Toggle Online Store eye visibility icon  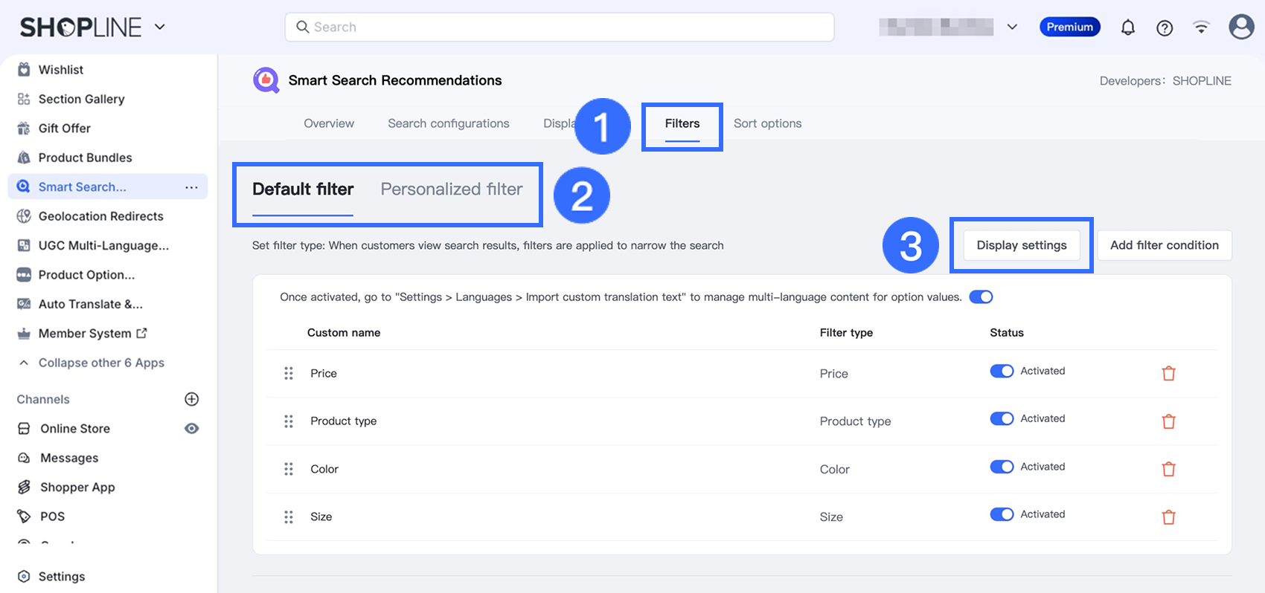click(x=191, y=429)
